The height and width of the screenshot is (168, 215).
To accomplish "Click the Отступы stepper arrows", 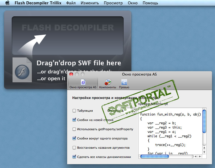I will 134,111.
